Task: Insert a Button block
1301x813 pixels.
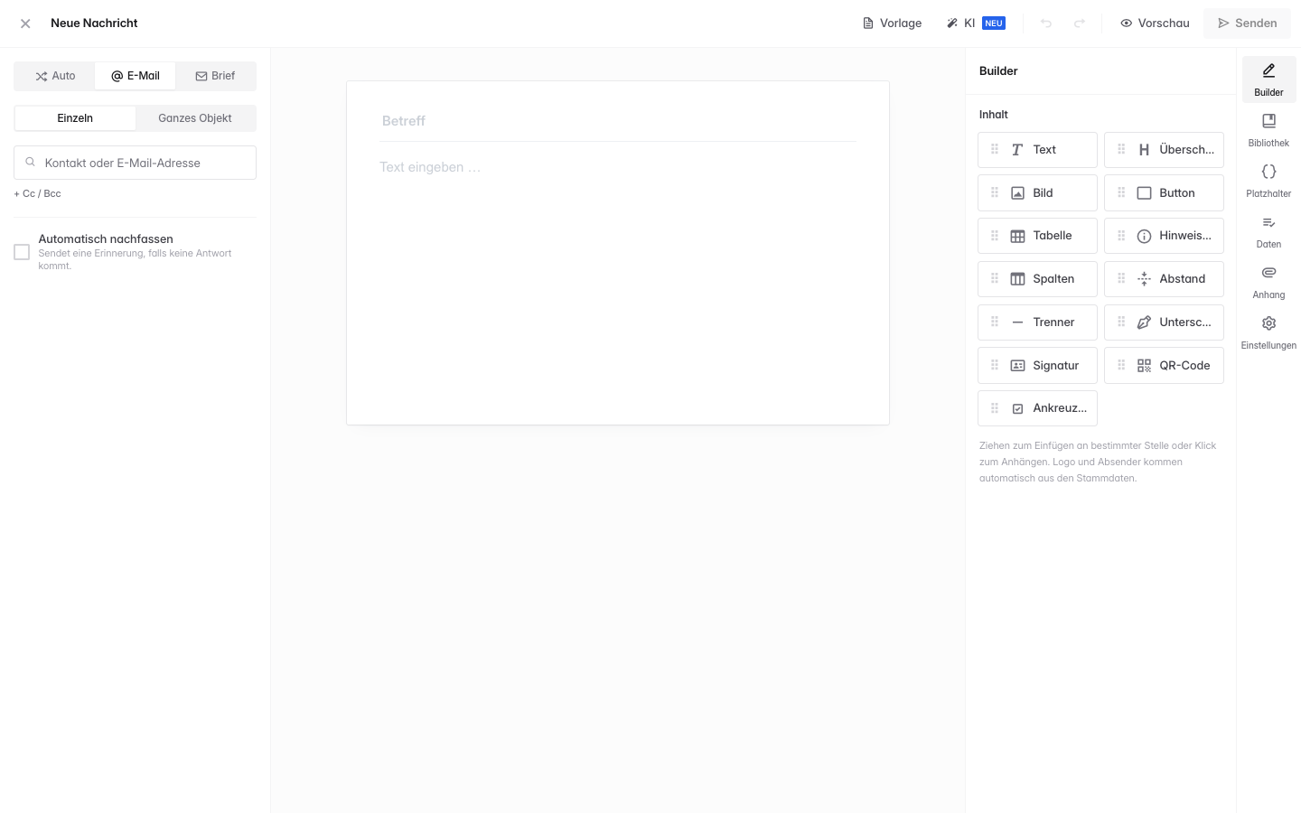Action: pyautogui.click(x=1164, y=193)
